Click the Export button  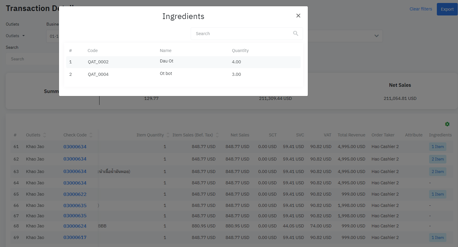(x=447, y=9)
